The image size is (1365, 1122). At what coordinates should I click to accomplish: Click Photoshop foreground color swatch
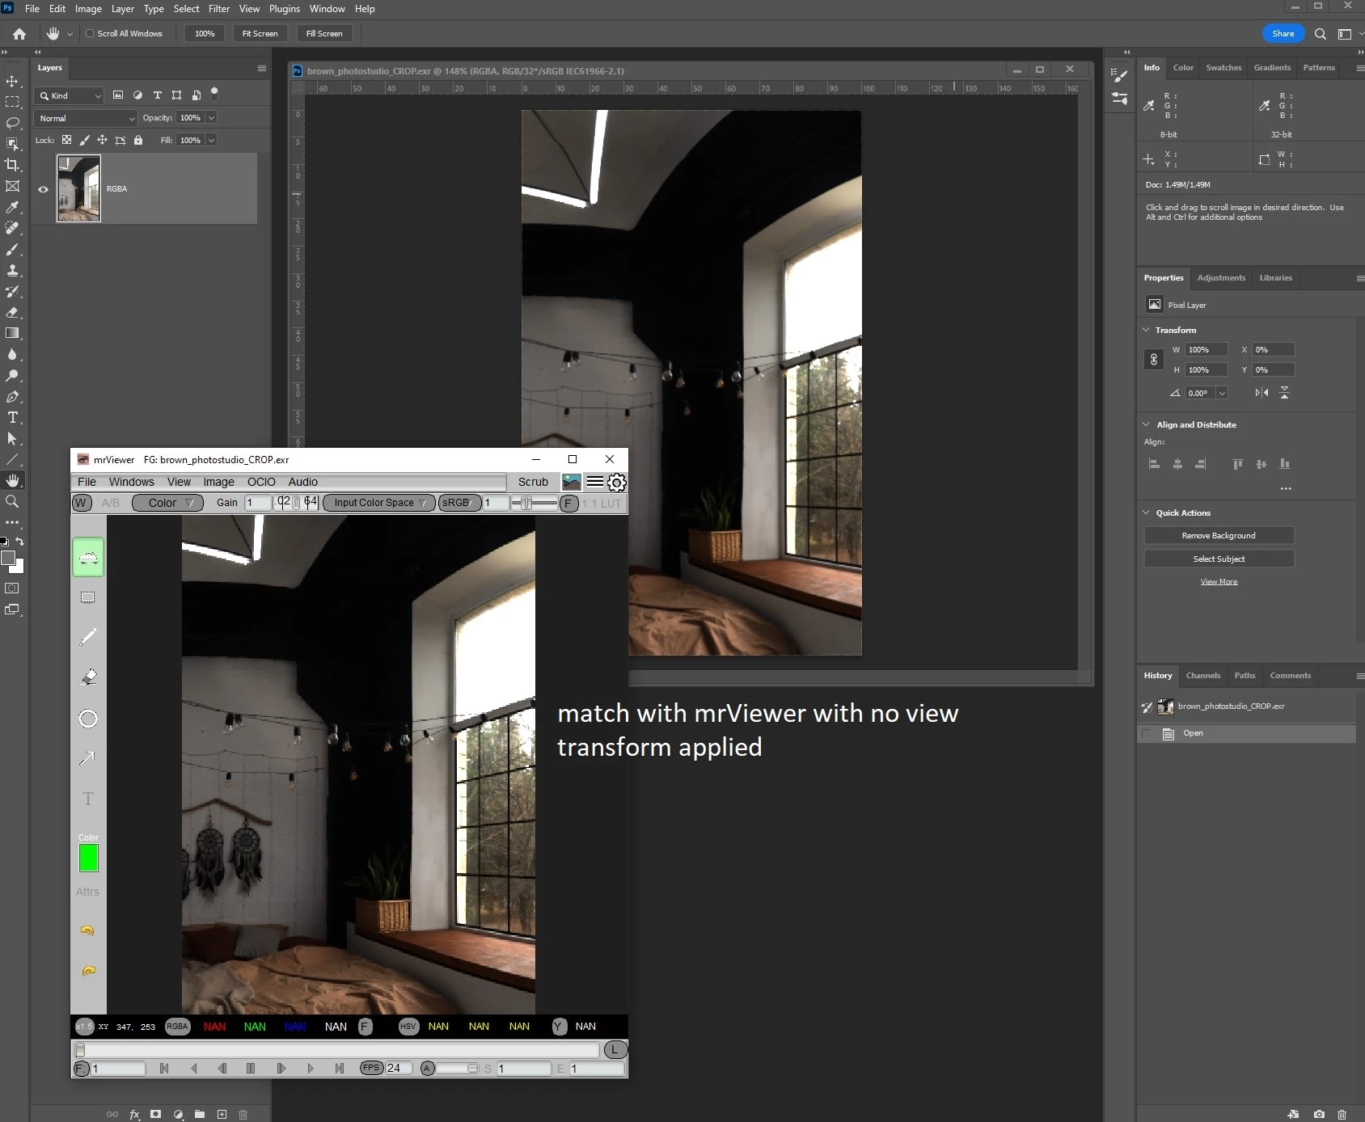coord(8,559)
